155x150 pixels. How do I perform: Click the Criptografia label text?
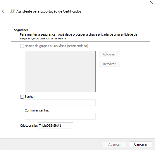(29, 125)
